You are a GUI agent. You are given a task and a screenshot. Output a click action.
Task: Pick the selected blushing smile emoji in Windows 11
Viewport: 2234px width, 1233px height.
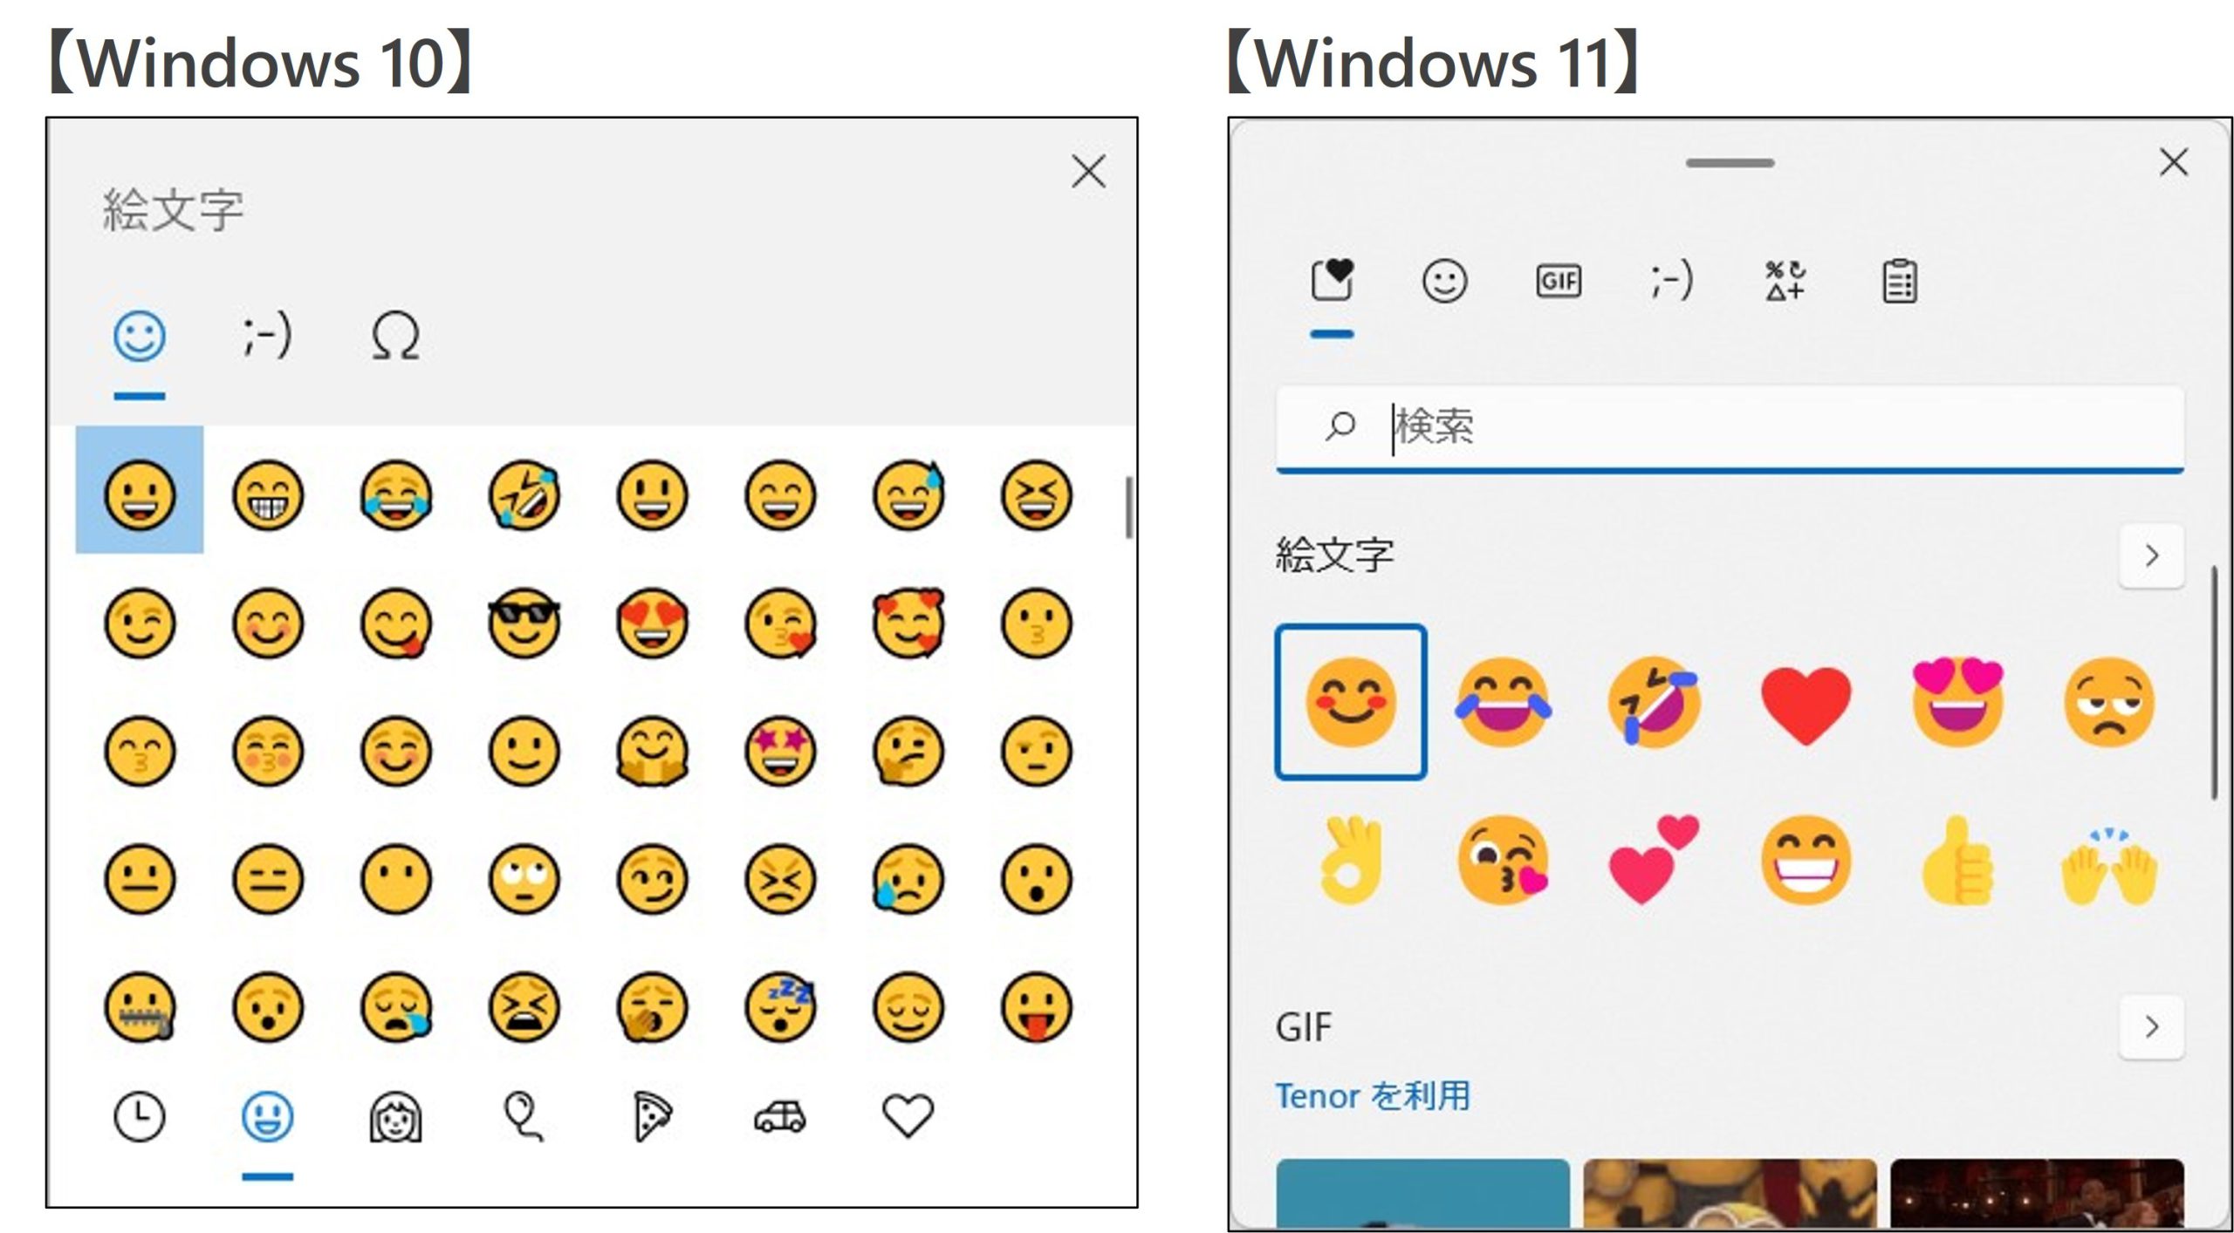point(1350,702)
